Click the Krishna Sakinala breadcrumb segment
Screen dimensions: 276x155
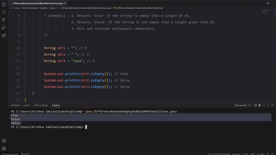point(30,8)
